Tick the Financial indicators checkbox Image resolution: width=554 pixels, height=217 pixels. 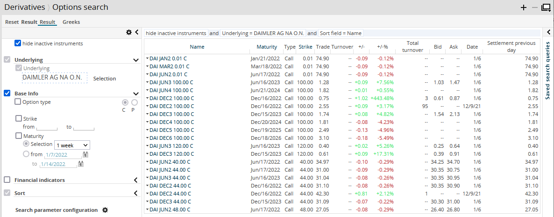pos(7,180)
